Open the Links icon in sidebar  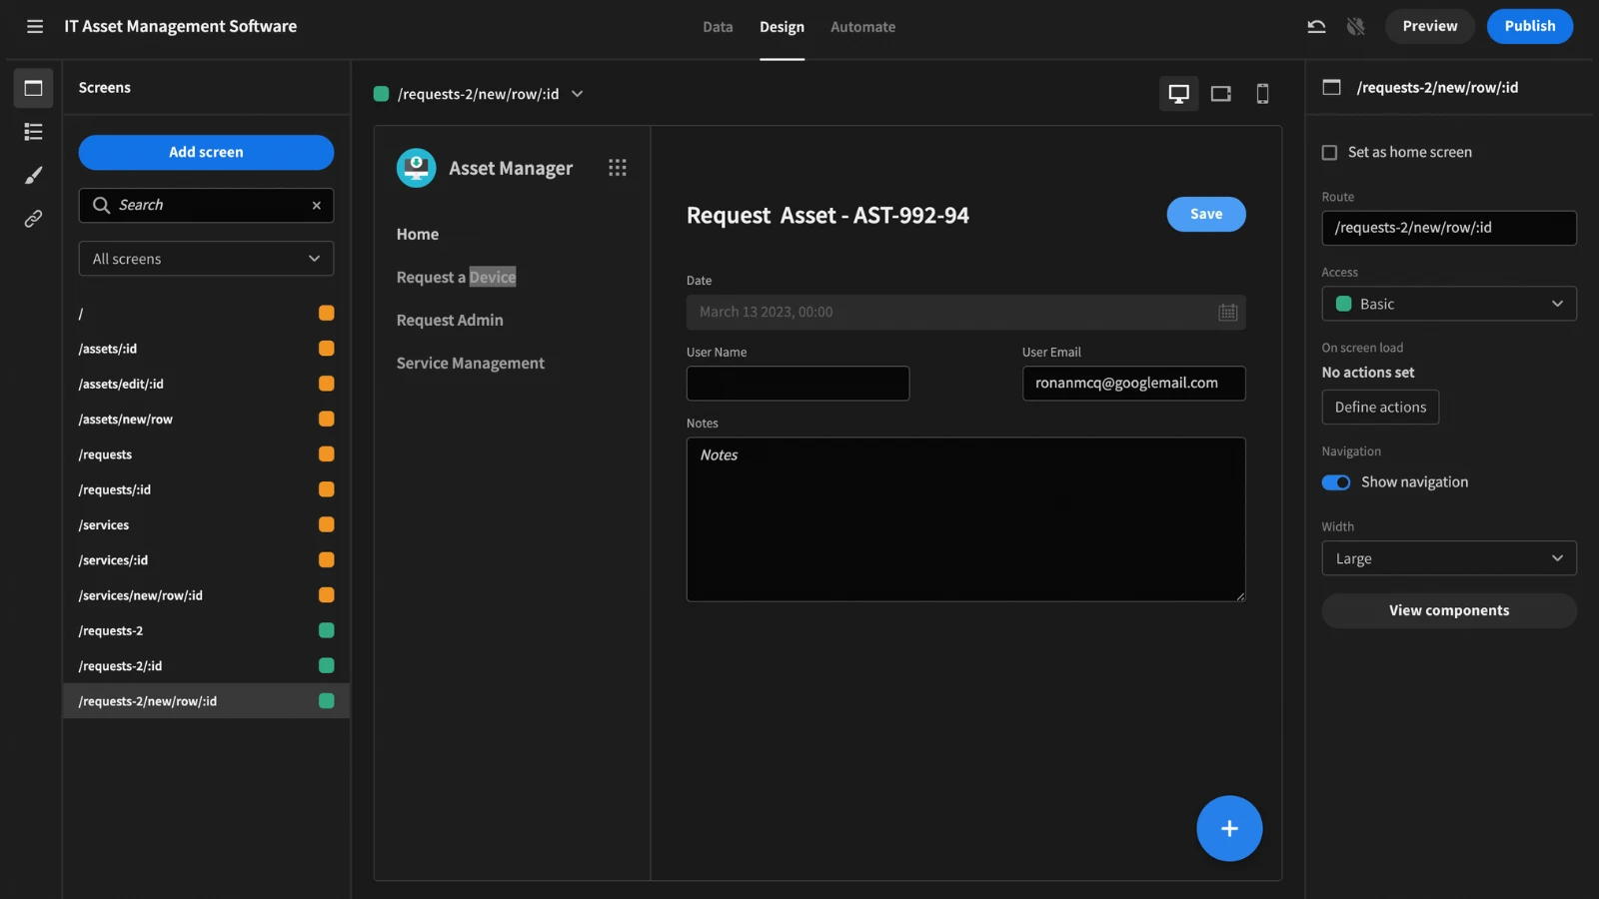pyautogui.click(x=33, y=219)
